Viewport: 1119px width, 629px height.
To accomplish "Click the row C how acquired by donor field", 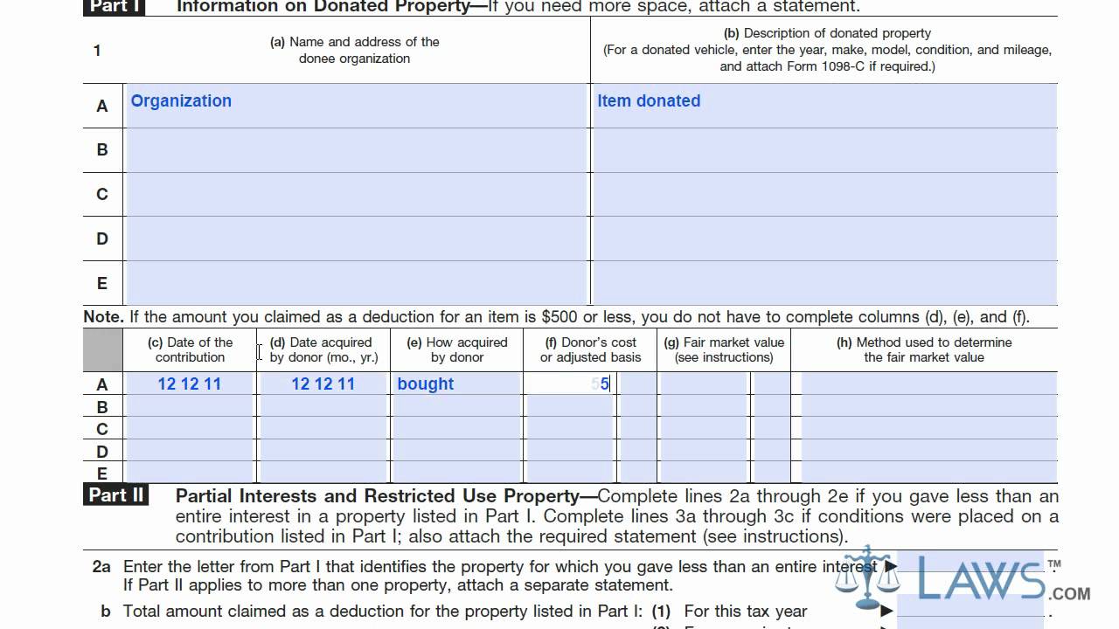I will tap(457, 429).
